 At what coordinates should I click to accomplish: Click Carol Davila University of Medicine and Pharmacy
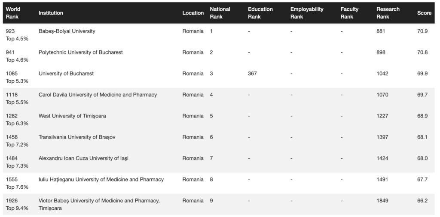(x=98, y=95)
